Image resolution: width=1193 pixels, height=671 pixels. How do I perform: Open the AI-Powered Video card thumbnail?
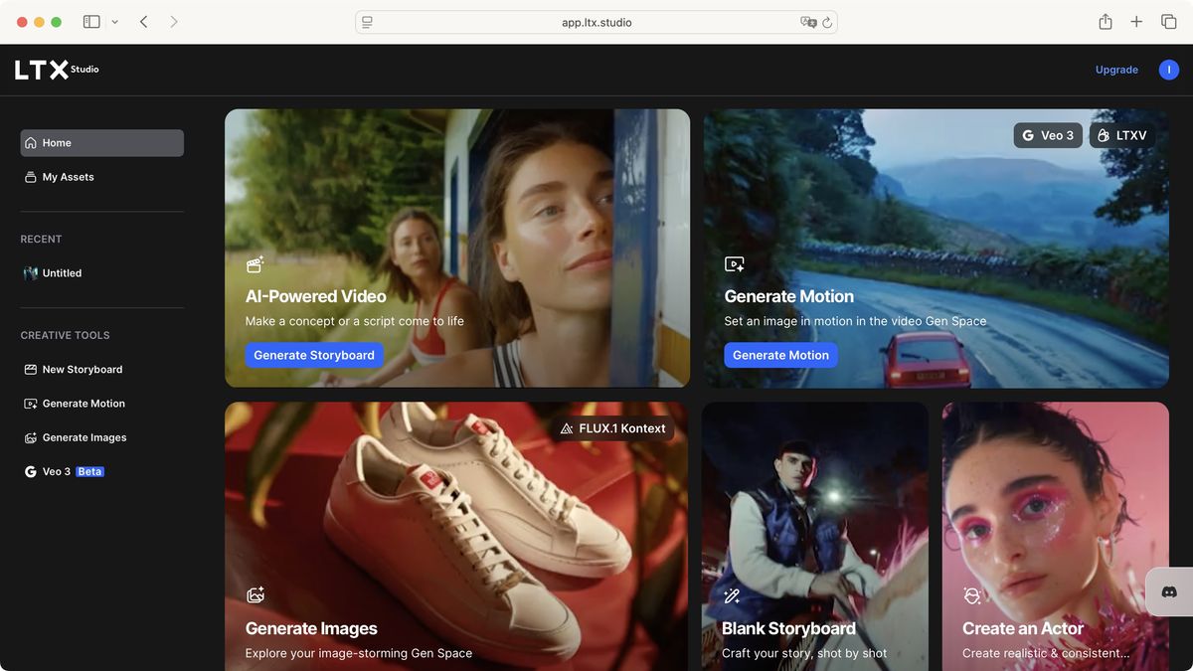click(x=457, y=249)
